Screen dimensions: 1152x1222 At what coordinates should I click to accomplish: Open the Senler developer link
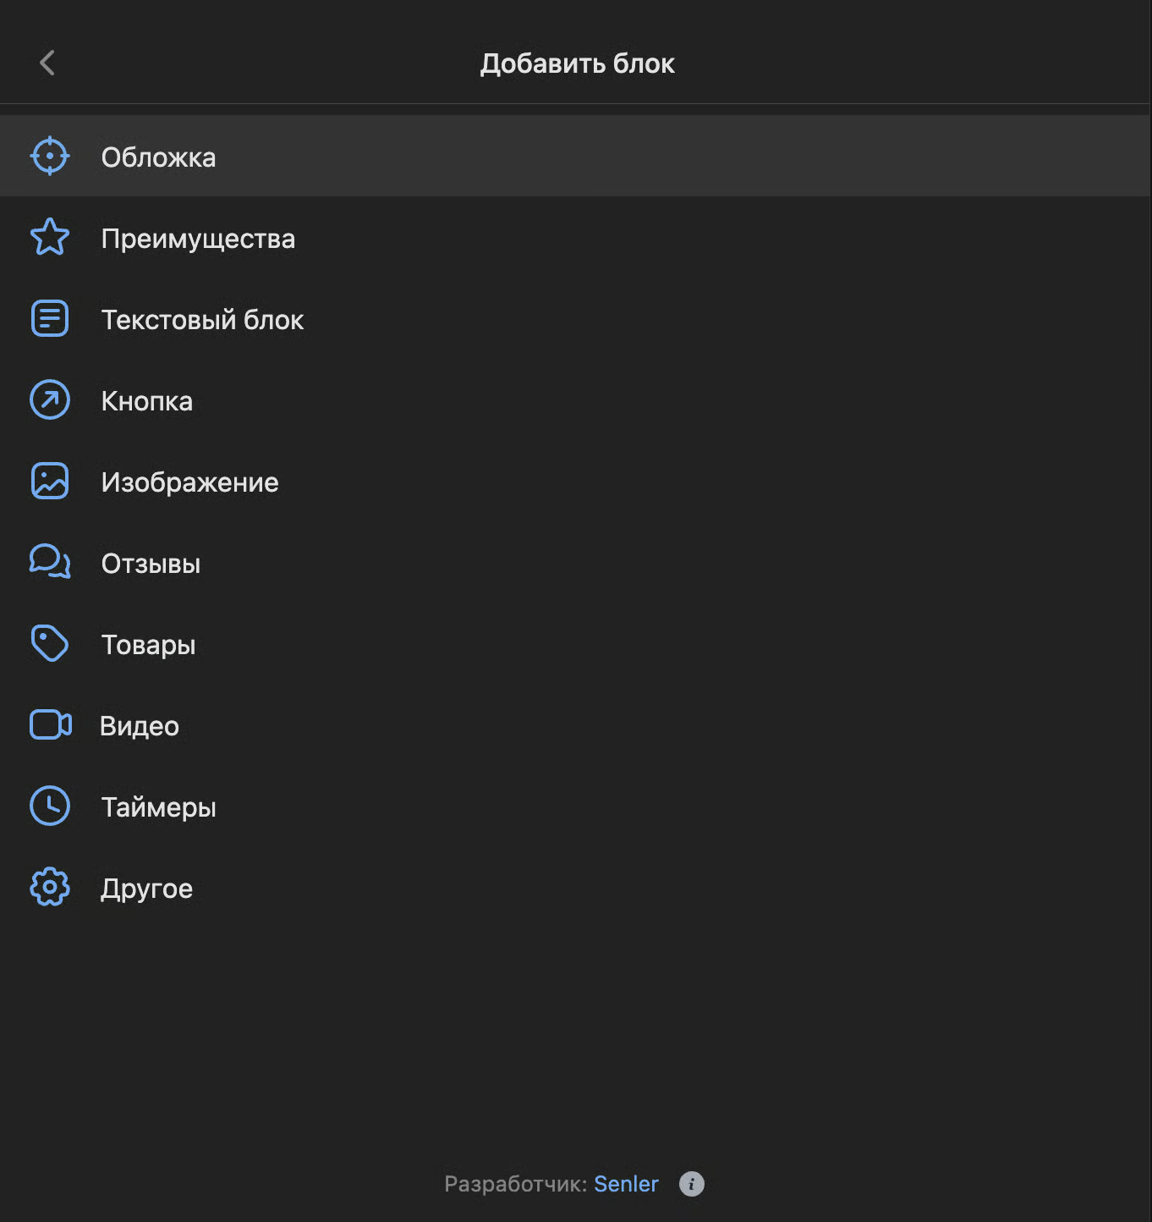[626, 1184]
